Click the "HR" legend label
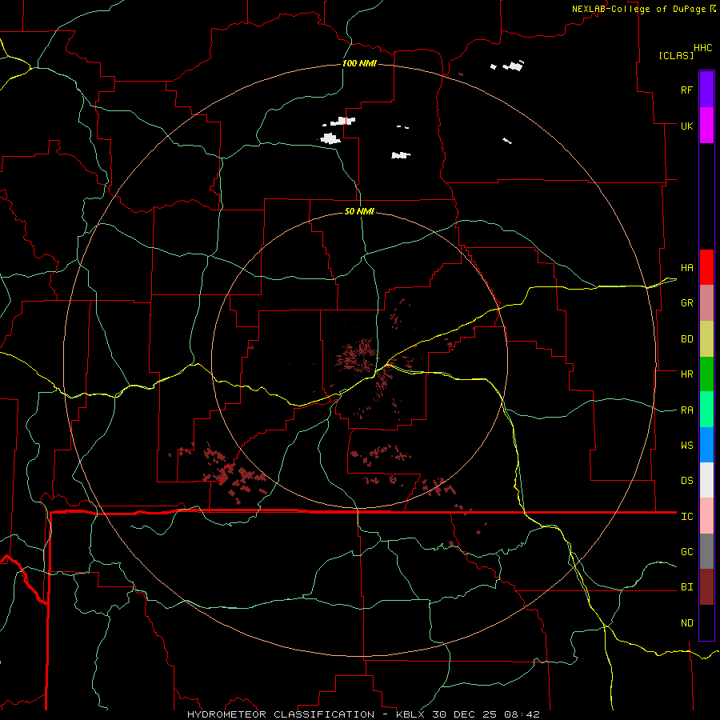Viewport: 720px width, 720px height. click(x=686, y=374)
